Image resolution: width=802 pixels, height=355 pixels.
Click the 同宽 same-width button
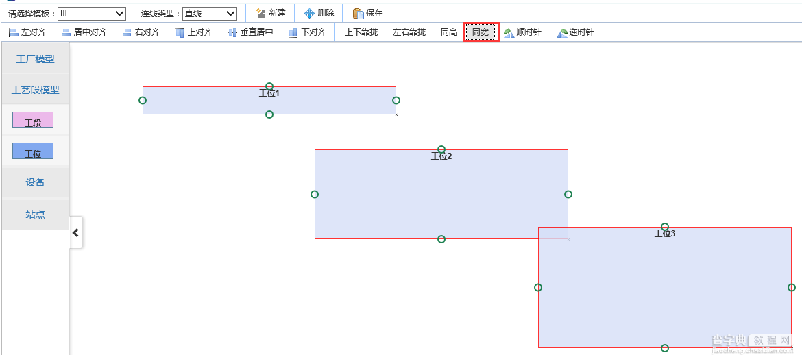[x=481, y=32]
